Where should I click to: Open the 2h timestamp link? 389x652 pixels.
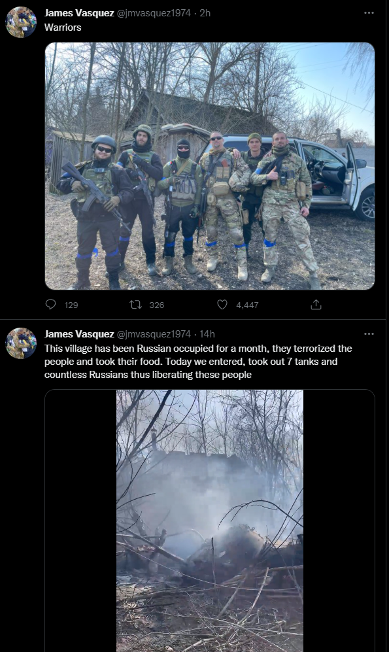pos(205,13)
